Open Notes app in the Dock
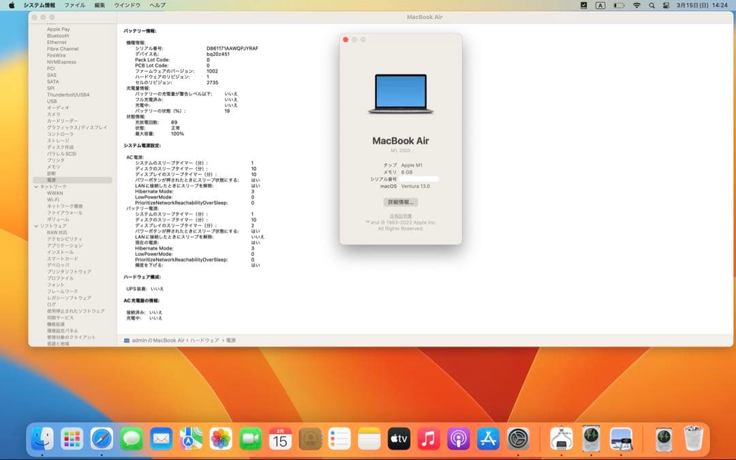The height and width of the screenshot is (460, 736). 369,440
